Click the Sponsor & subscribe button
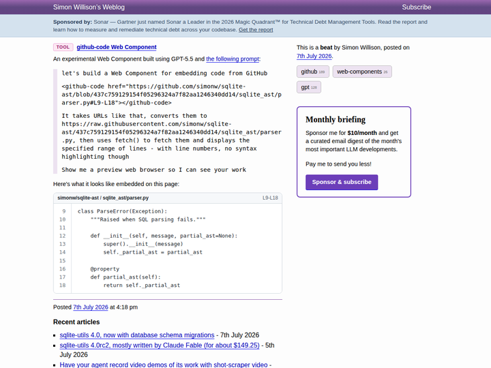491x368 pixels. pos(342,182)
